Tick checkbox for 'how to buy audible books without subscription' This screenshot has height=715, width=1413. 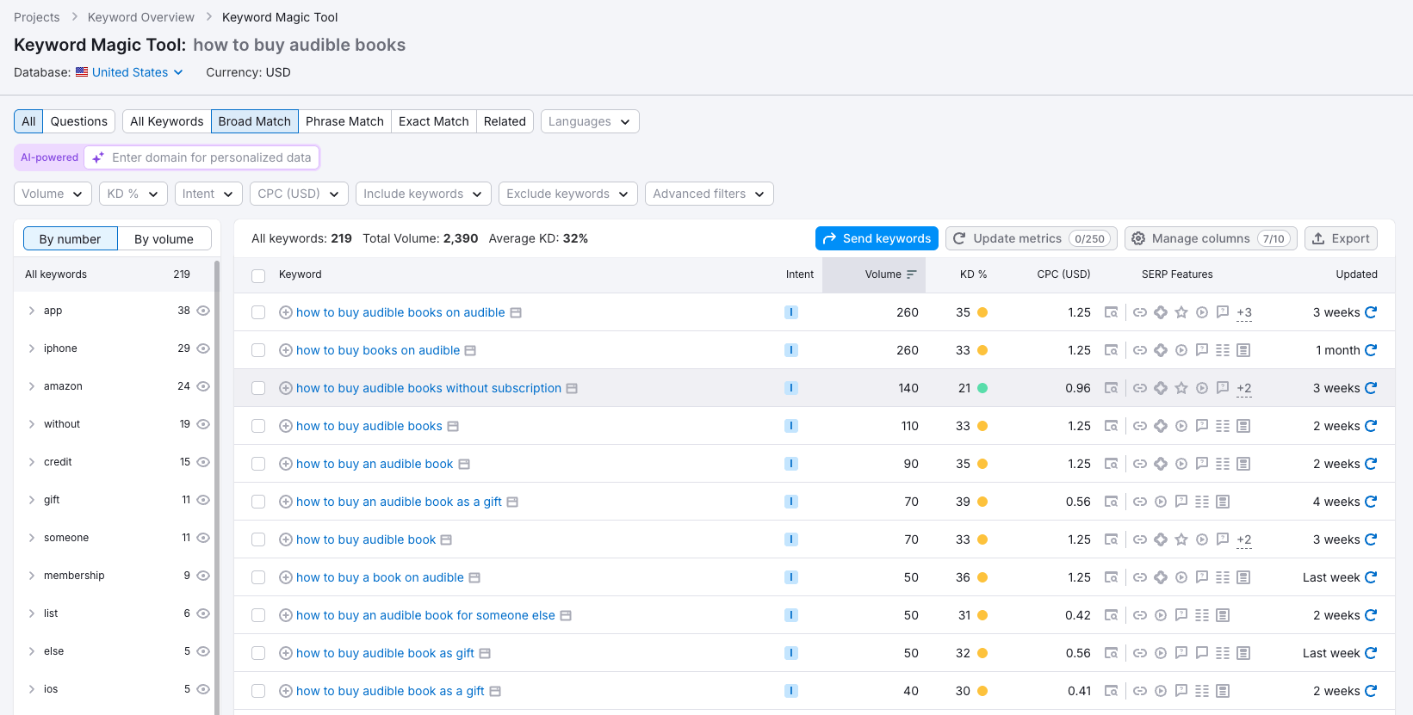tap(258, 388)
